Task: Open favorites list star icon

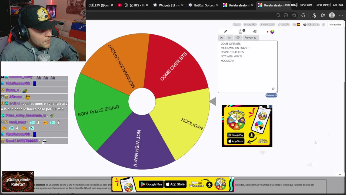Action: pyautogui.click(x=323, y=15)
